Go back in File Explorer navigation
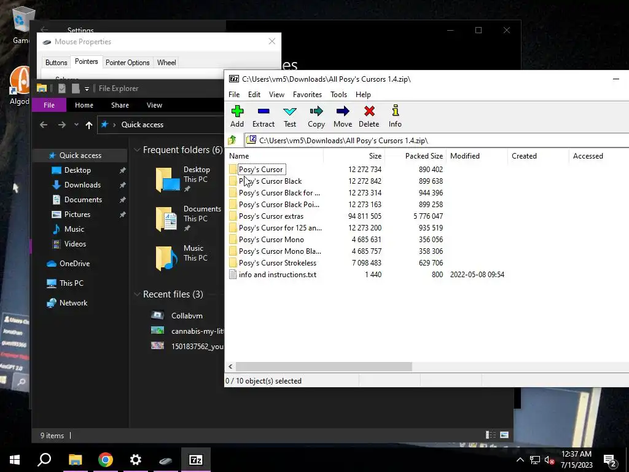629x472 pixels. (x=44, y=125)
